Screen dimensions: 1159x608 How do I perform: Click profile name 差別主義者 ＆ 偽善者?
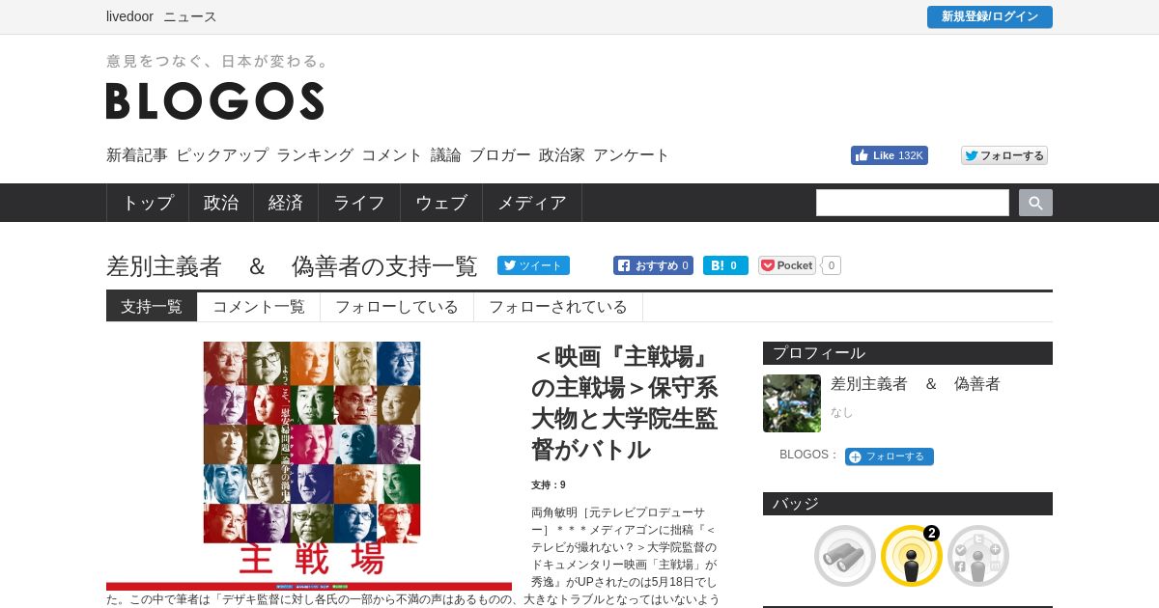click(x=916, y=384)
